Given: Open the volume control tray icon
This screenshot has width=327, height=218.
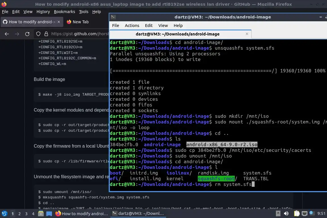Looking at the screenshot, I should tap(286, 213).
